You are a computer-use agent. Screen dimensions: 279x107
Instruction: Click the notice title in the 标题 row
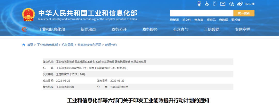tap(92, 68)
